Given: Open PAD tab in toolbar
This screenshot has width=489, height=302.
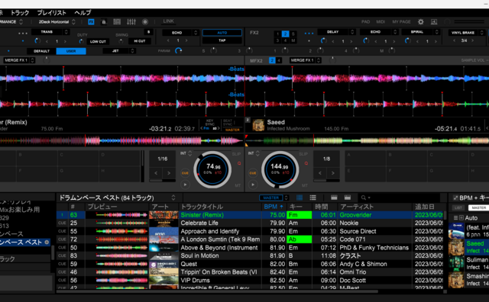Looking at the screenshot, I should (x=365, y=22).
